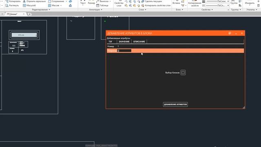Expand the Утилиты panel
Image resolution: width=261 pixels, height=147 pixels.
click(x=252, y=10)
